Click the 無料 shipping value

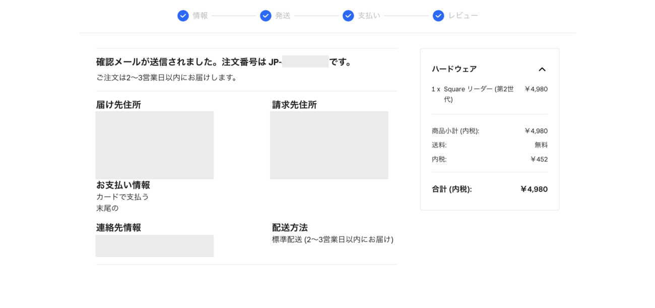coord(541,145)
